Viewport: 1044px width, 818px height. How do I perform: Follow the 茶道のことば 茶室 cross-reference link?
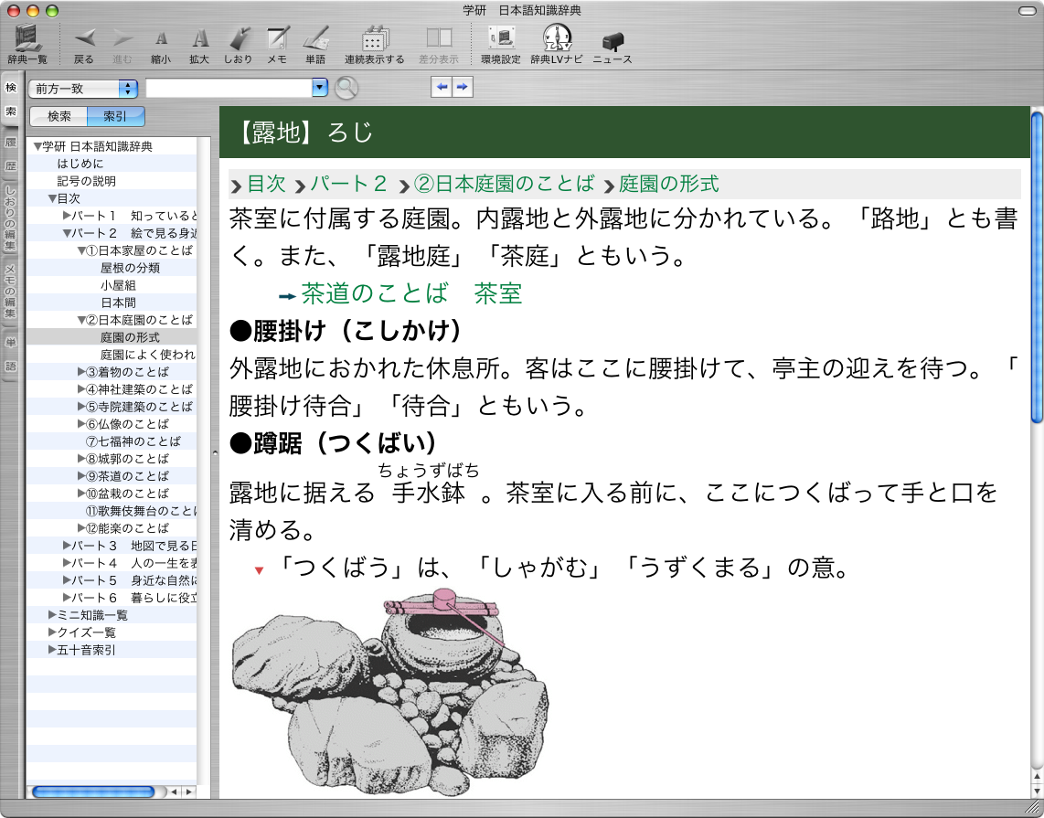pos(411,293)
